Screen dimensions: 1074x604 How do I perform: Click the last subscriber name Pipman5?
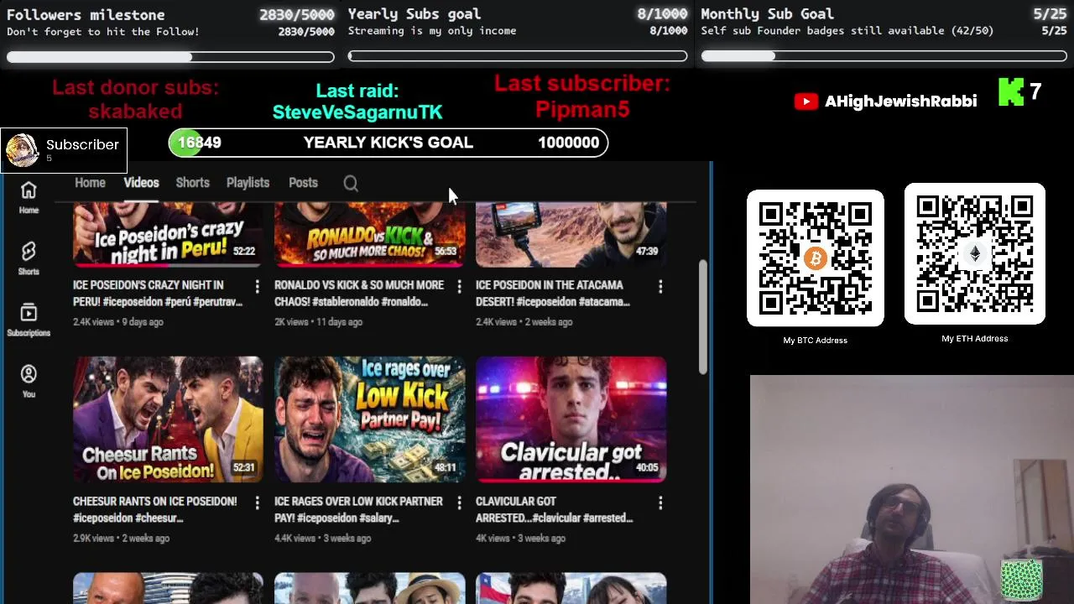pos(582,110)
